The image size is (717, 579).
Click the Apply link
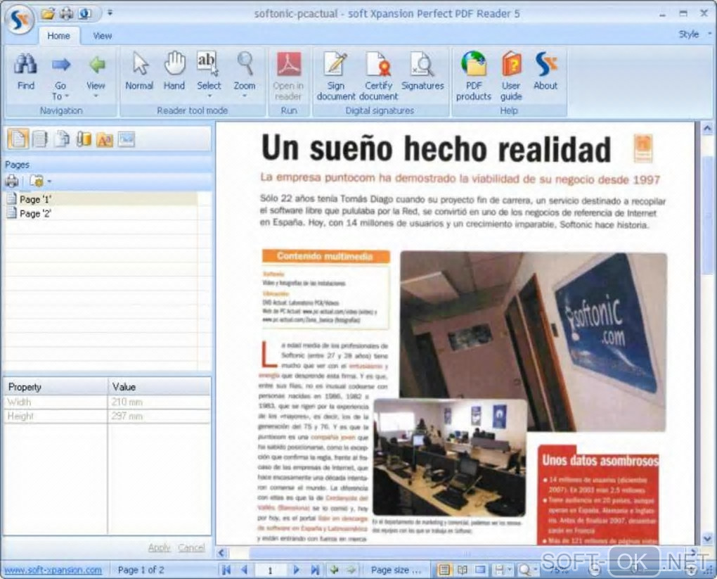pos(159,547)
